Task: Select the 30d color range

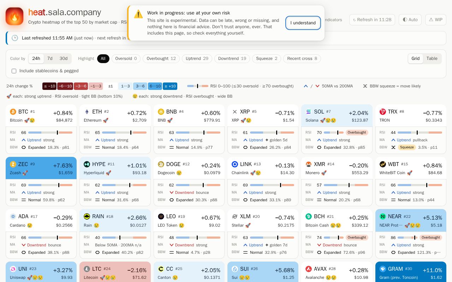Action: point(64,59)
